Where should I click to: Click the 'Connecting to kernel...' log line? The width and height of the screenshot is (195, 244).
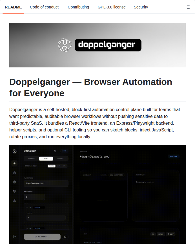coord(145,182)
